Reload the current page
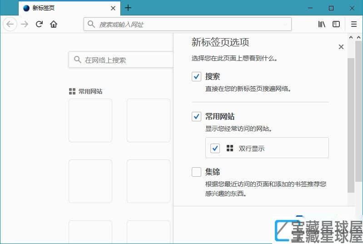The image size is (363, 244). [x=39, y=24]
